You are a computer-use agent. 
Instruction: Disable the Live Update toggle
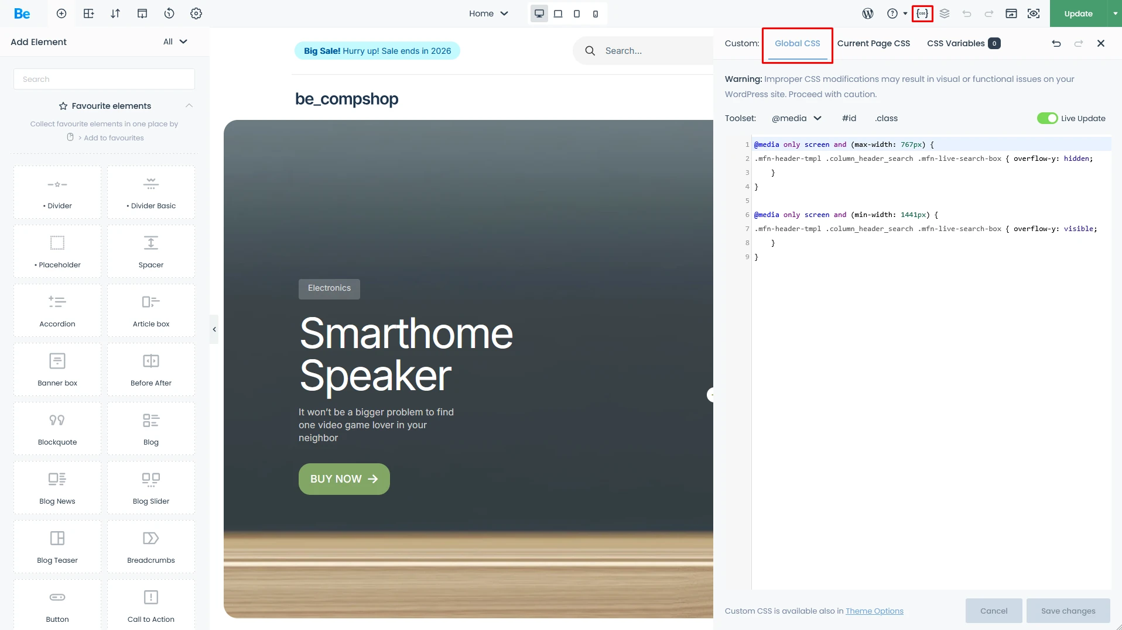(1048, 118)
